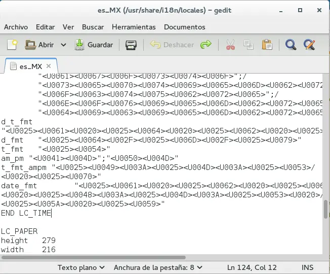Click the height 279 line

(28, 241)
